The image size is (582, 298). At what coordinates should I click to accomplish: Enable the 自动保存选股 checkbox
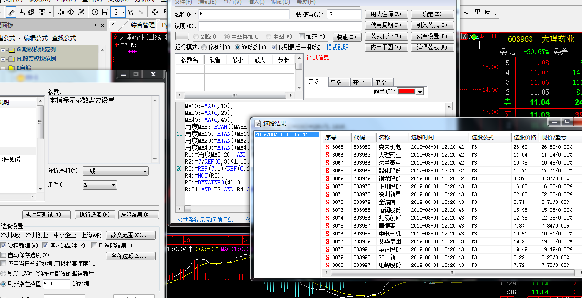point(4,255)
